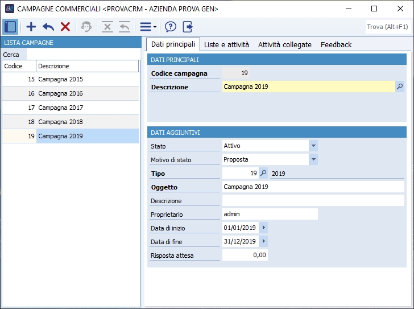Open the Attività collegate tab
The image size is (414, 309).
pos(284,44)
